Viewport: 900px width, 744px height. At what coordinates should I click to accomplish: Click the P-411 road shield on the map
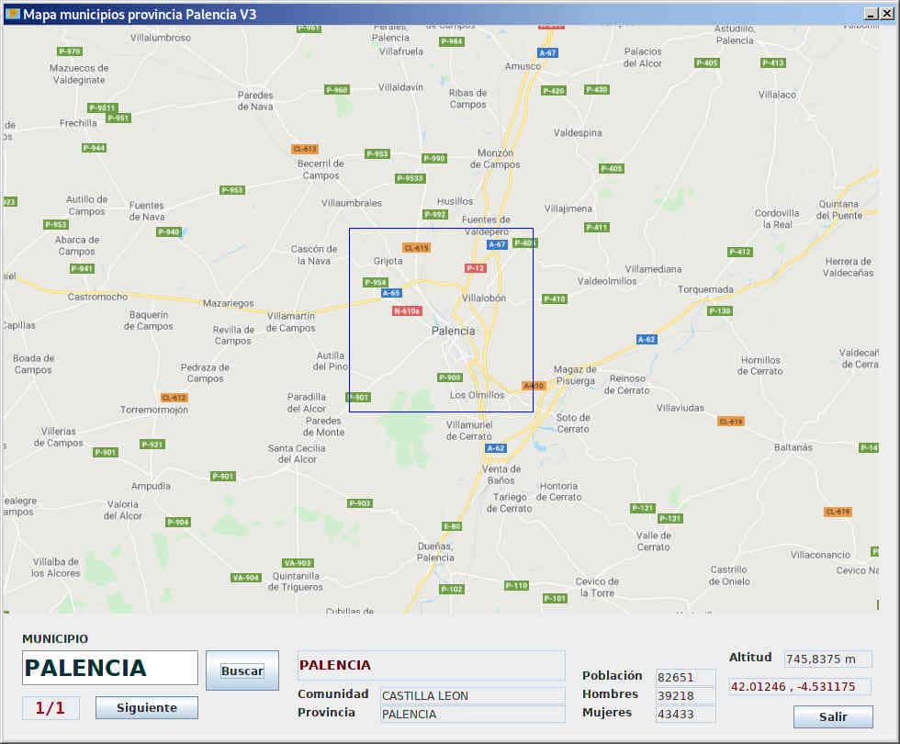point(597,228)
